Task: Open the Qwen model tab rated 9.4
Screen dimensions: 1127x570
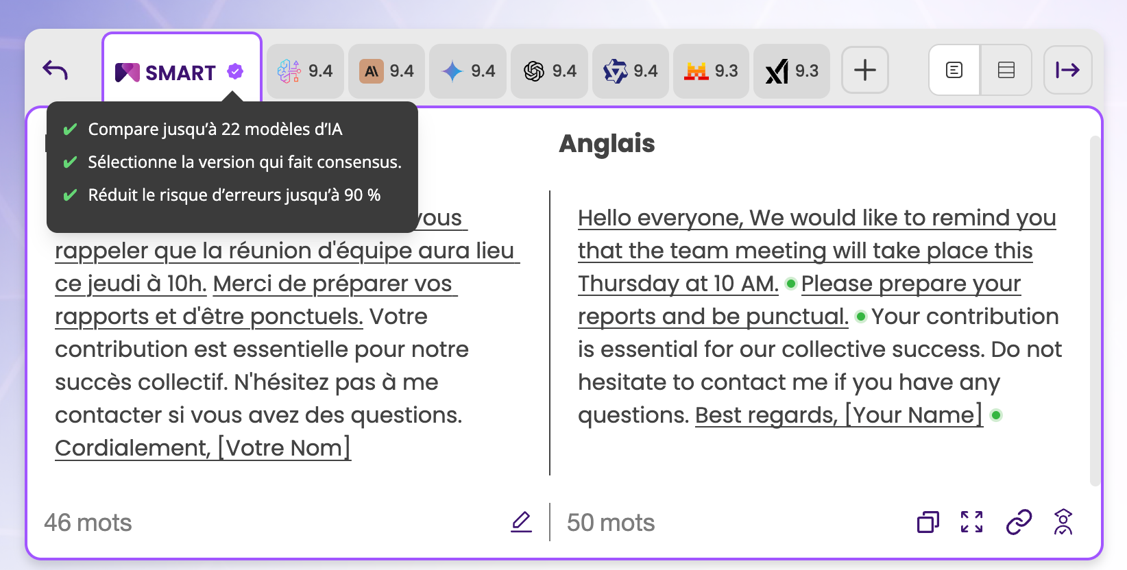Action: click(x=631, y=71)
